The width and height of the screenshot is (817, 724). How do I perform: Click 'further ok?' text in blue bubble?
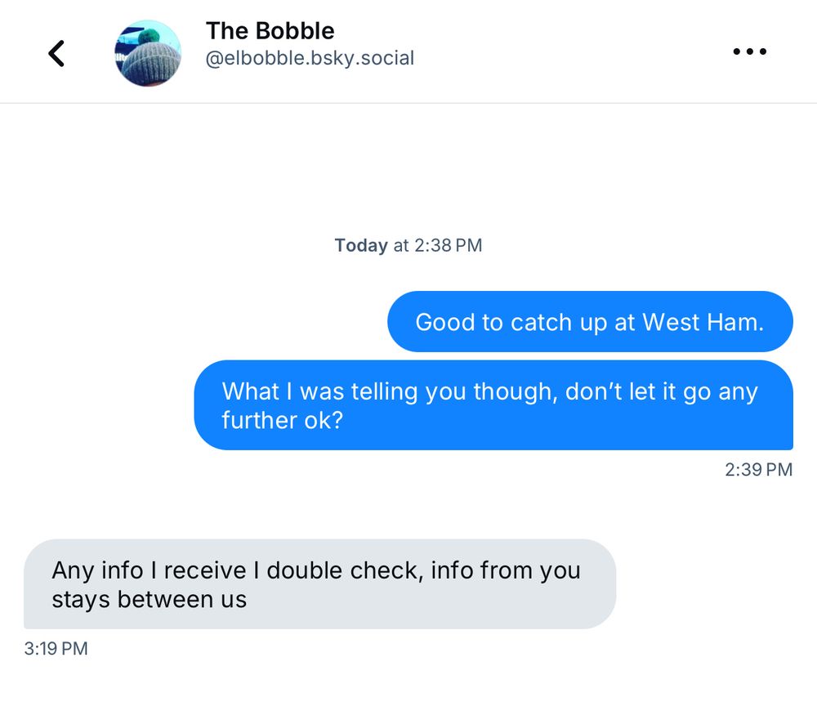[x=283, y=420]
